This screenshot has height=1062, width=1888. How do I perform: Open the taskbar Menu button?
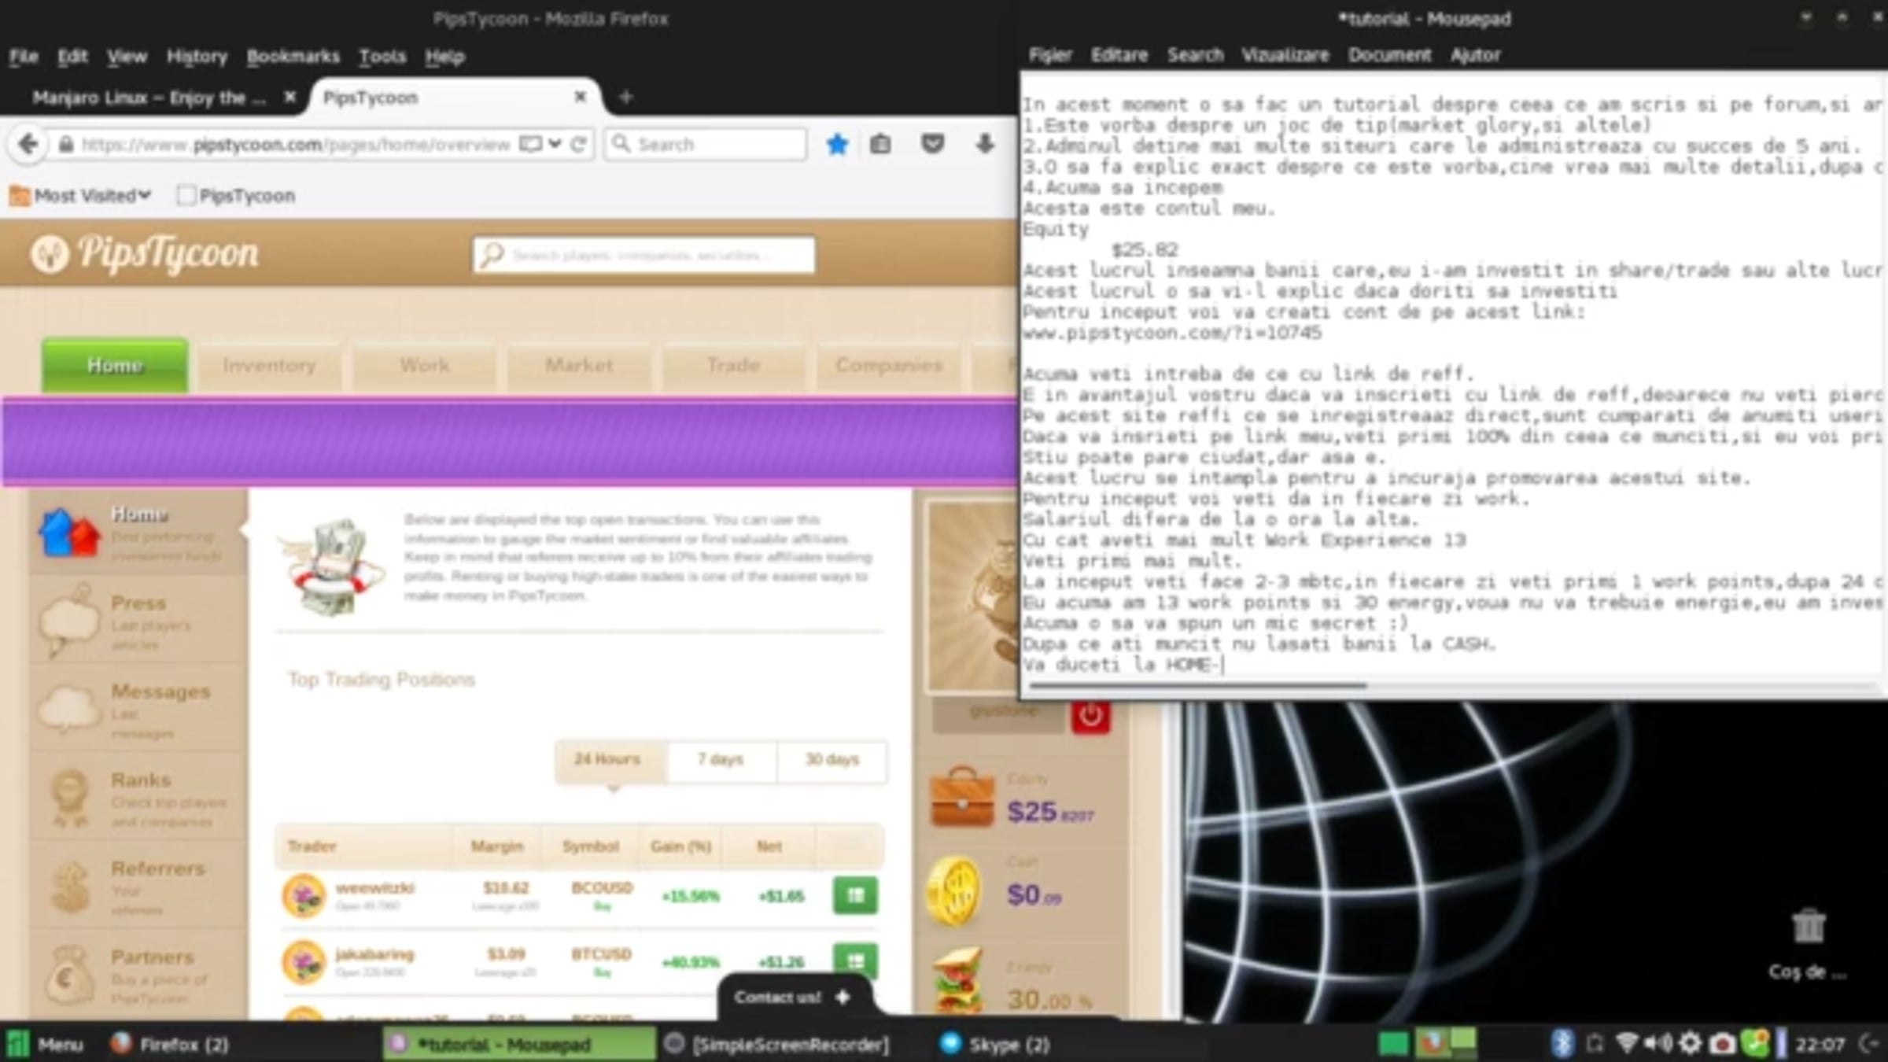point(44,1044)
